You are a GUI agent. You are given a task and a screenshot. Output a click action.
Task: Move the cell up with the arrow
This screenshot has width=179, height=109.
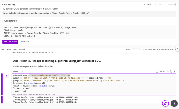[x=164, y=72]
